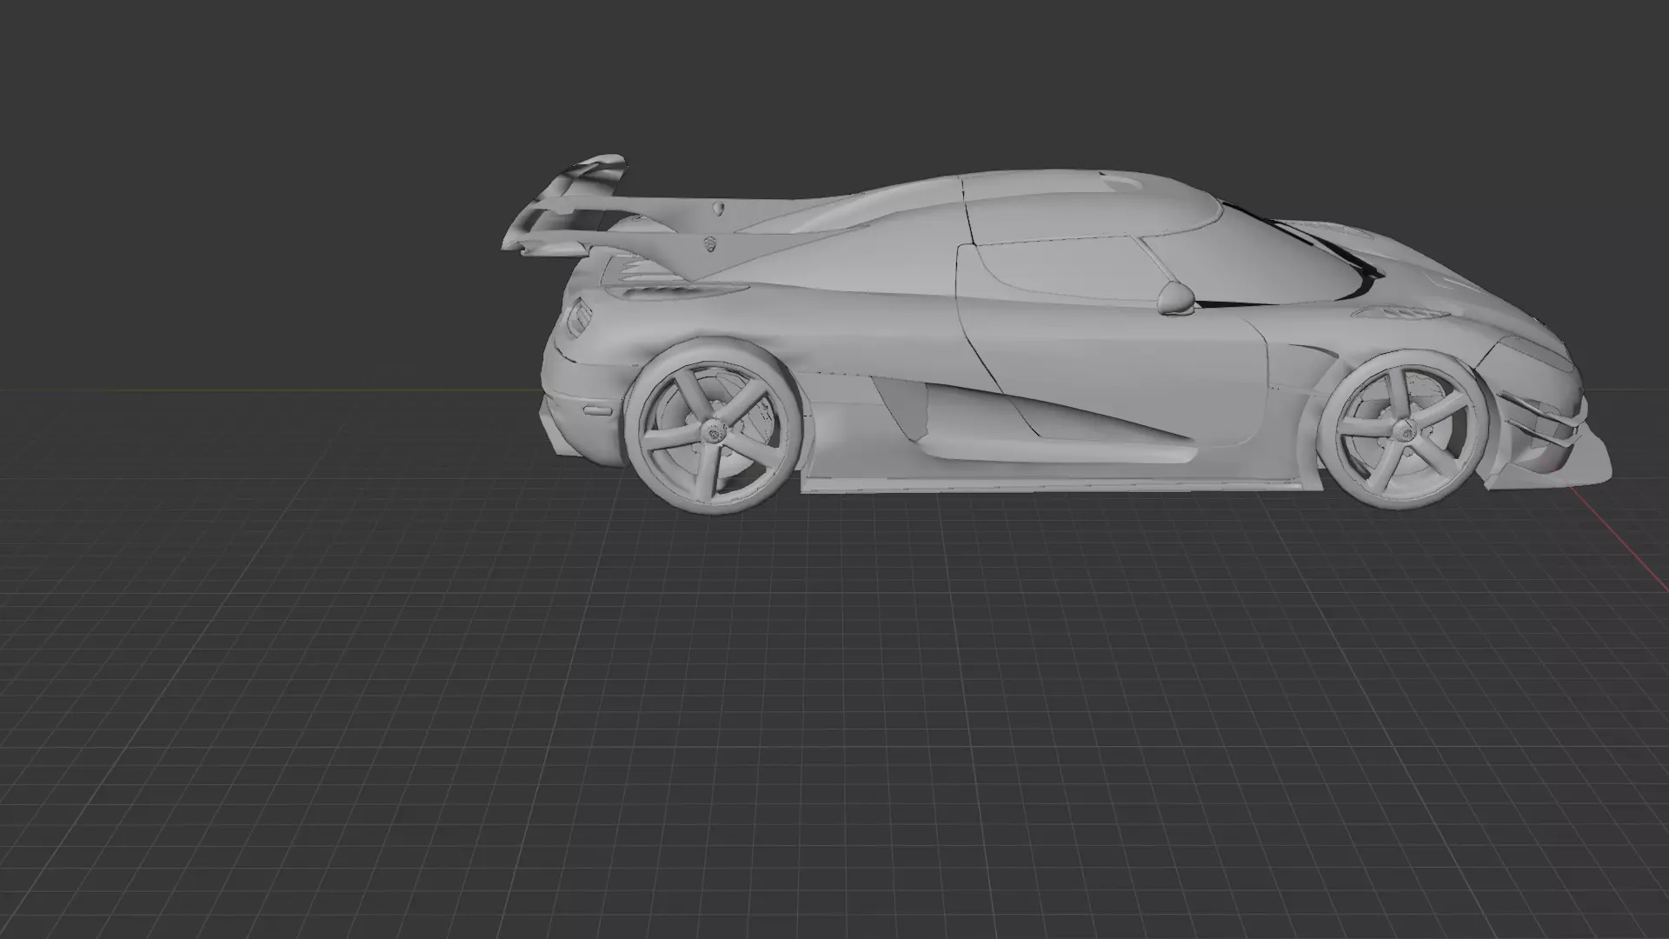This screenshot has height=939, width=1669.
Task: Select the shield emblem on wing support
Action: click(x=711, y=243)
